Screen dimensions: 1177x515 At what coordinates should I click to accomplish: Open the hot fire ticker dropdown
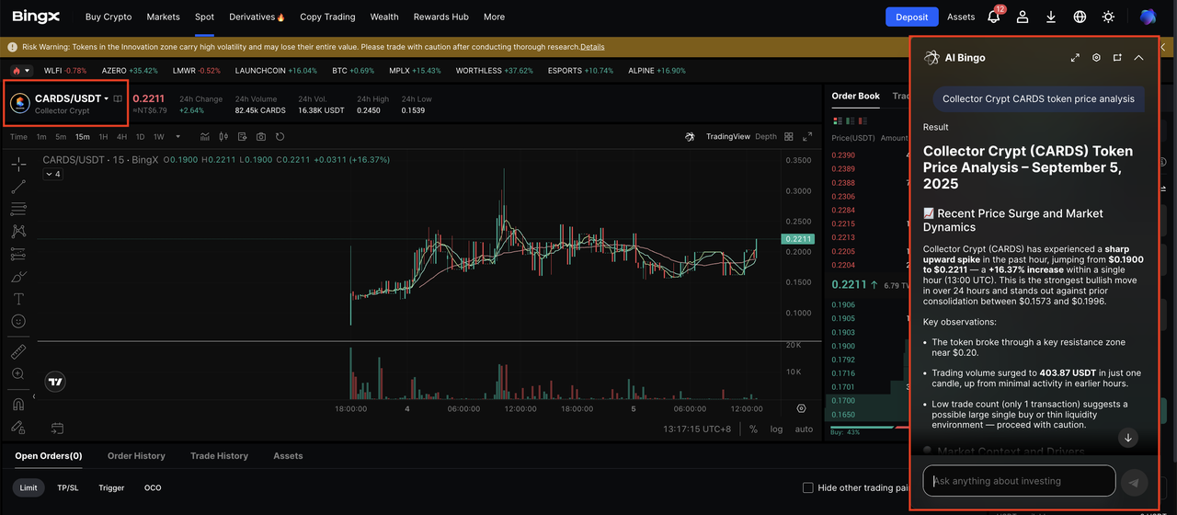pos(21,70)
